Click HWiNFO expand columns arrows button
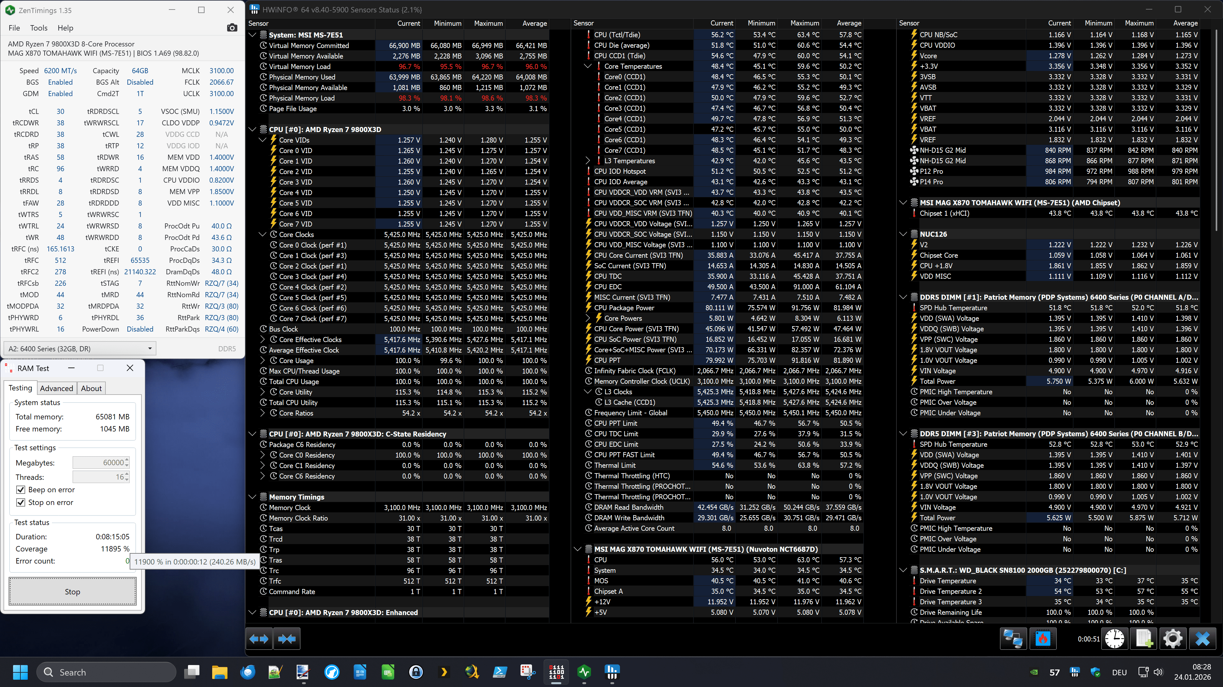Screen dimensions: 1223x687 pos(259,639)
